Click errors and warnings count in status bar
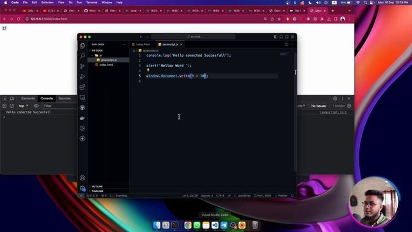The width and height of the screenshot is (412, 232). [92, 196]
